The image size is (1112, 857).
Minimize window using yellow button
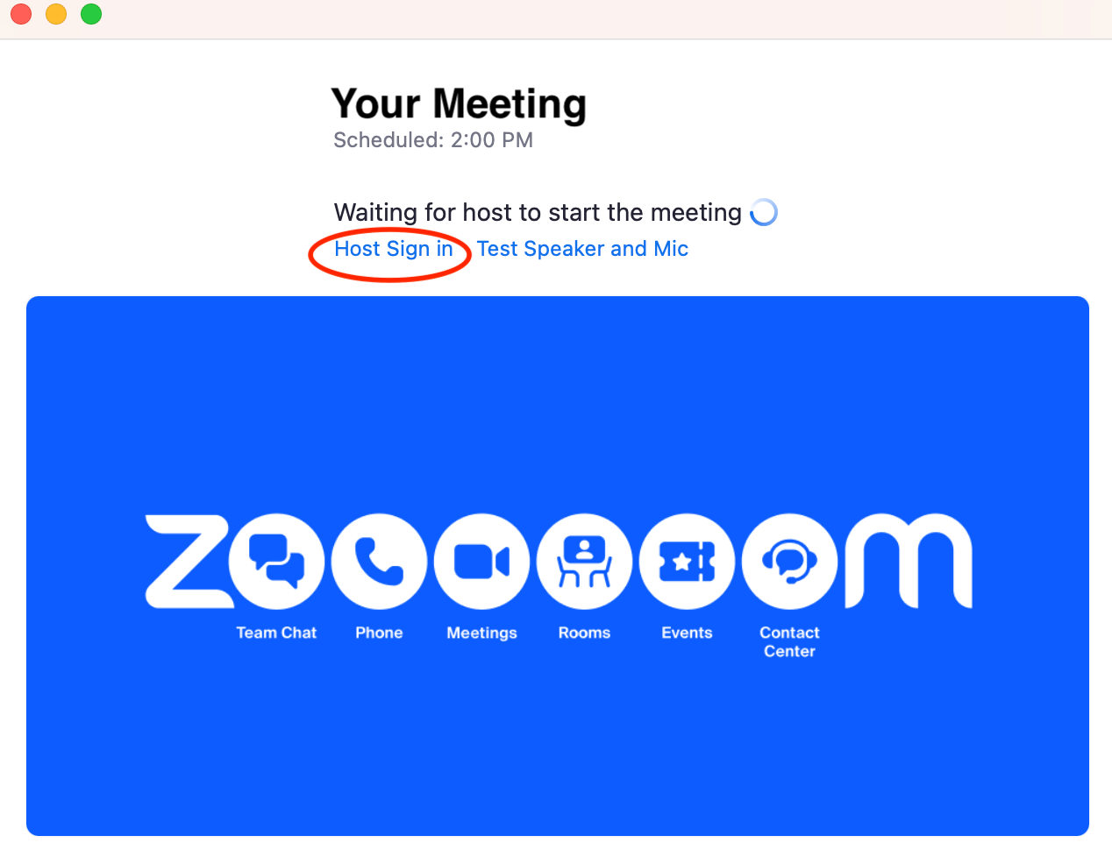tap(56, 14)
